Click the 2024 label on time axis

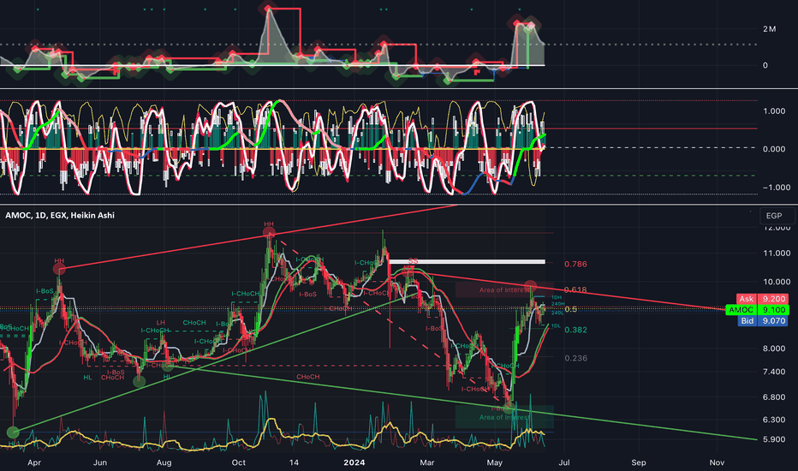tap(354, 462)
